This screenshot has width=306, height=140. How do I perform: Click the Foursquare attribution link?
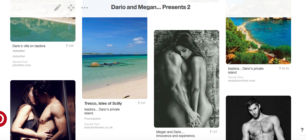(93, 119)
